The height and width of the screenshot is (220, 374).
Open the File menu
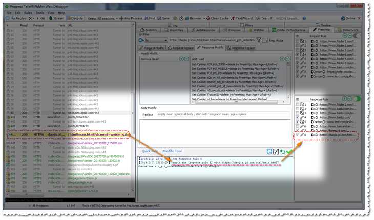coord(9,13)
